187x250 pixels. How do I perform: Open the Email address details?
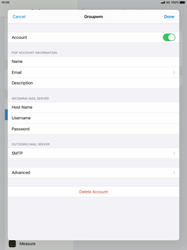pos(93,72)
